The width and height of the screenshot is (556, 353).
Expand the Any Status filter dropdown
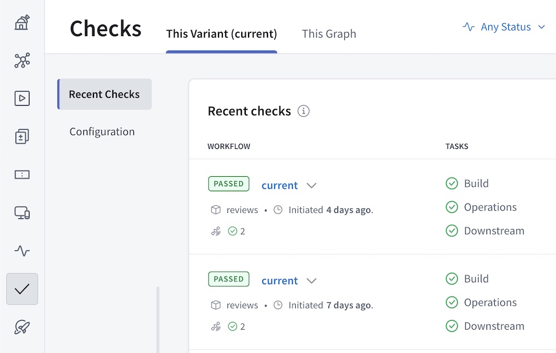pyautogui.click(x=503, y=27)
